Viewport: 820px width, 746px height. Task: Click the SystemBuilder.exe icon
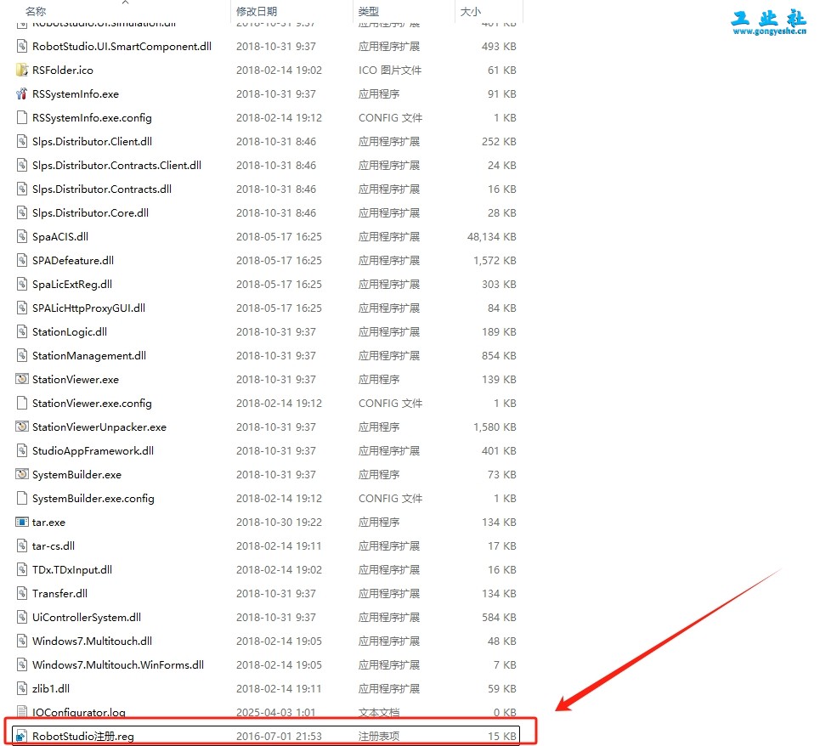(x=21, y=475)
